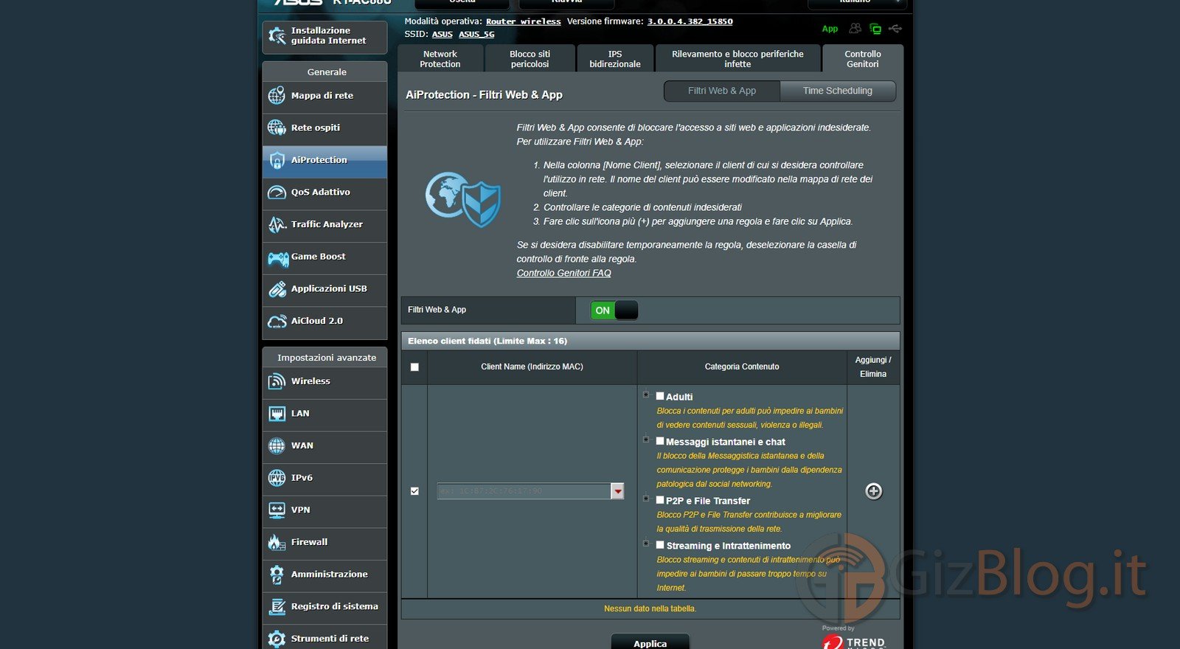
Task: Open Installazione guidata Internet wizard icon
Action: pyautogui.click(x=277, y=35)
